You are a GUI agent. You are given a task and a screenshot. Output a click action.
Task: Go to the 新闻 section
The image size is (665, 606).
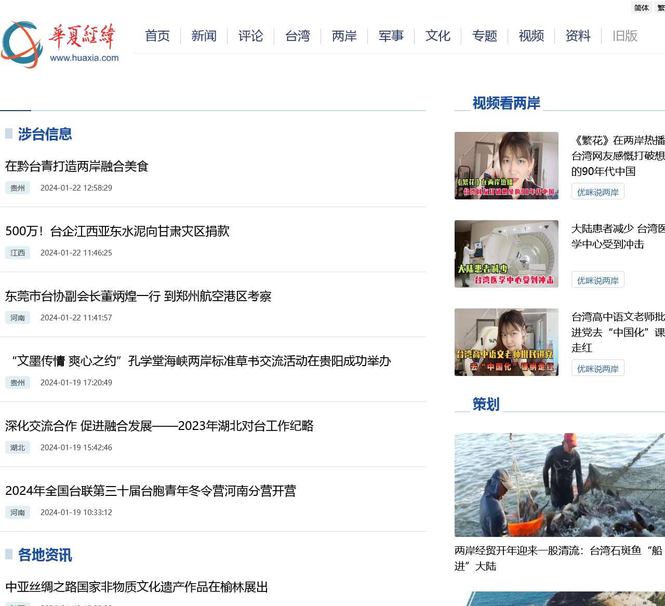tap(204, 36)
